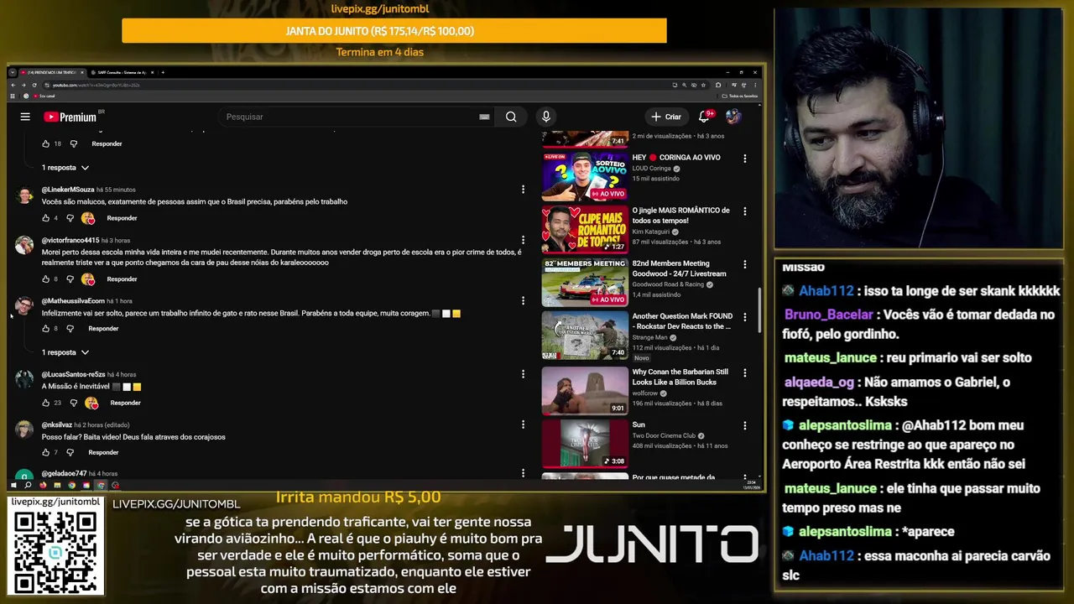Screen dimensions: 1074x604
Task: Dislike the comment by @nksilvaz
Action: point(70,452)
